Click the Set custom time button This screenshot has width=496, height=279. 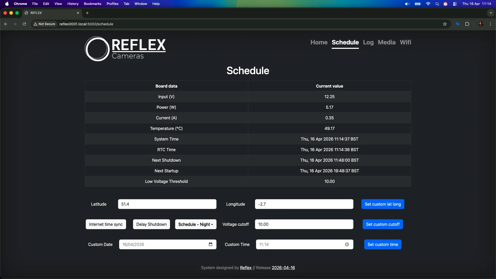(x=383, y=244)
